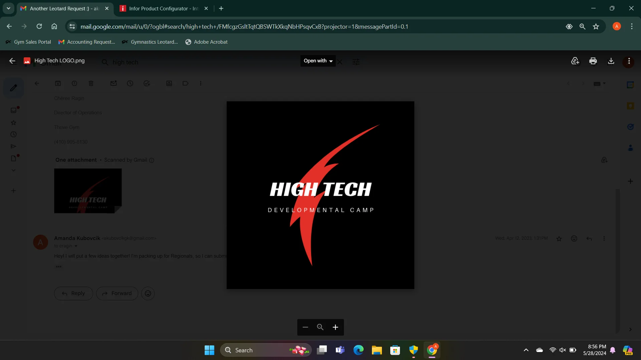Screen dimensions: 641x360
Task: Open Windows Start menu
Action: click(x=209, y=350)
